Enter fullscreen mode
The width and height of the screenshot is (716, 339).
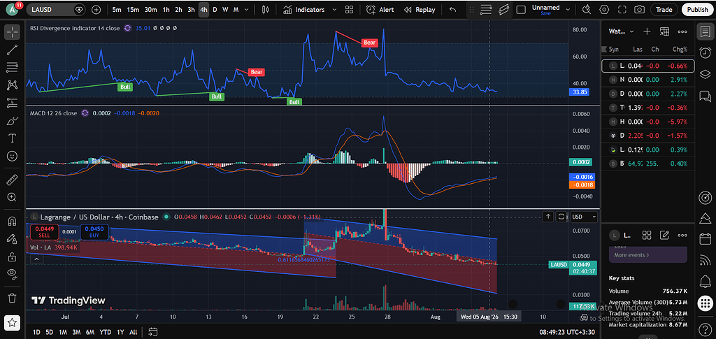pyautogui.click(x=622, y=10)
